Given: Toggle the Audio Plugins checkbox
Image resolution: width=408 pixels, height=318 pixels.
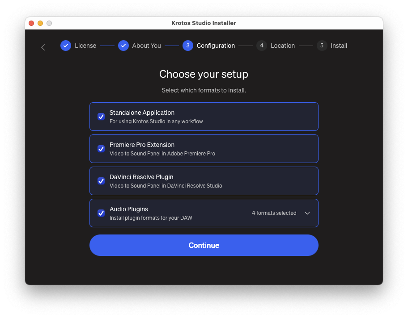Looking at the screenshot, I should (x=101, y=213).
